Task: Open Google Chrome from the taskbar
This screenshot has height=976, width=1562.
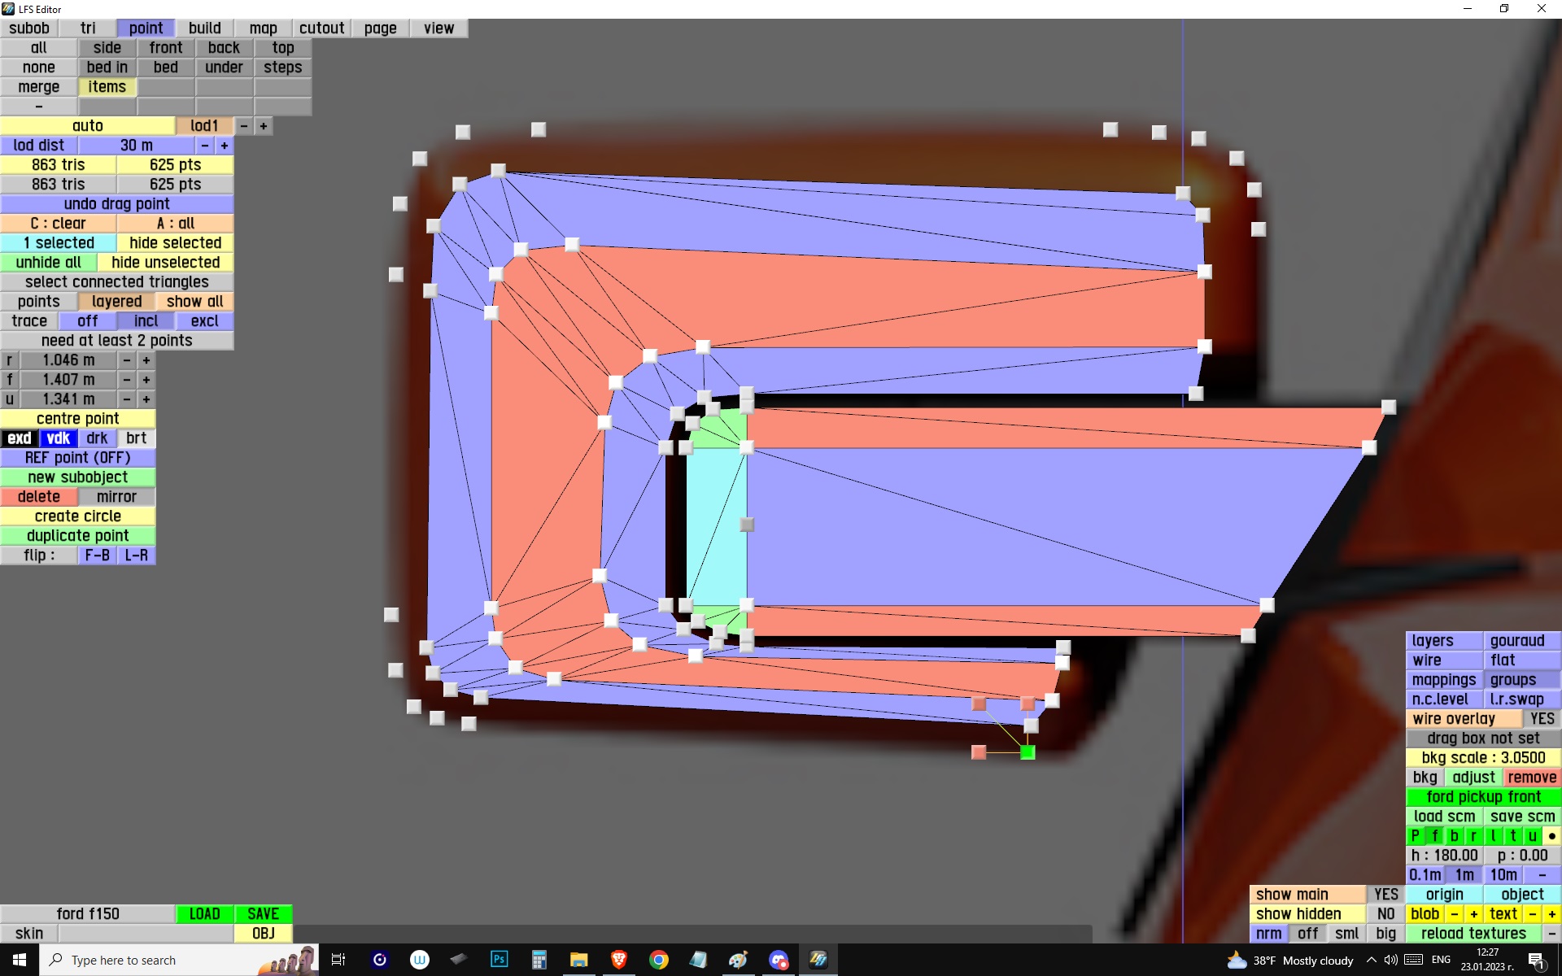Action: [x=658, y=960]
